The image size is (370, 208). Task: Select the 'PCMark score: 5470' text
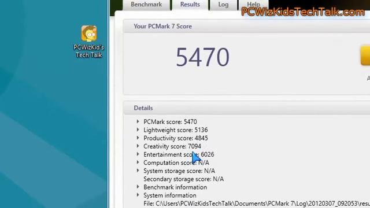point(170,122)
